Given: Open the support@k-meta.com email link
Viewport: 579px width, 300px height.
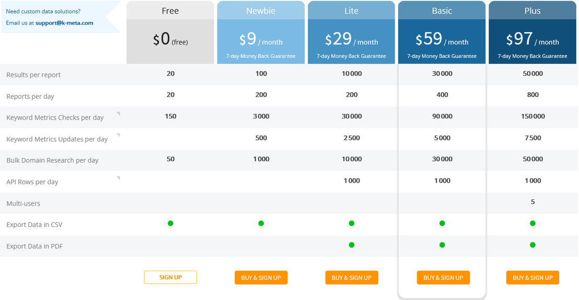Looking at the screenshot, I should [64, 23].
